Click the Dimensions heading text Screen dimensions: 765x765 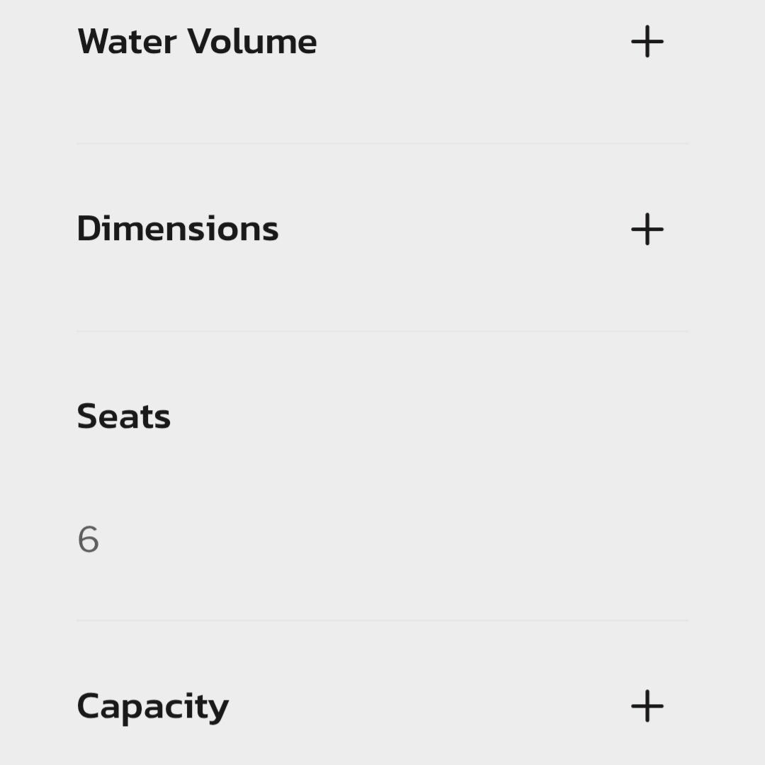click(178, 229)
